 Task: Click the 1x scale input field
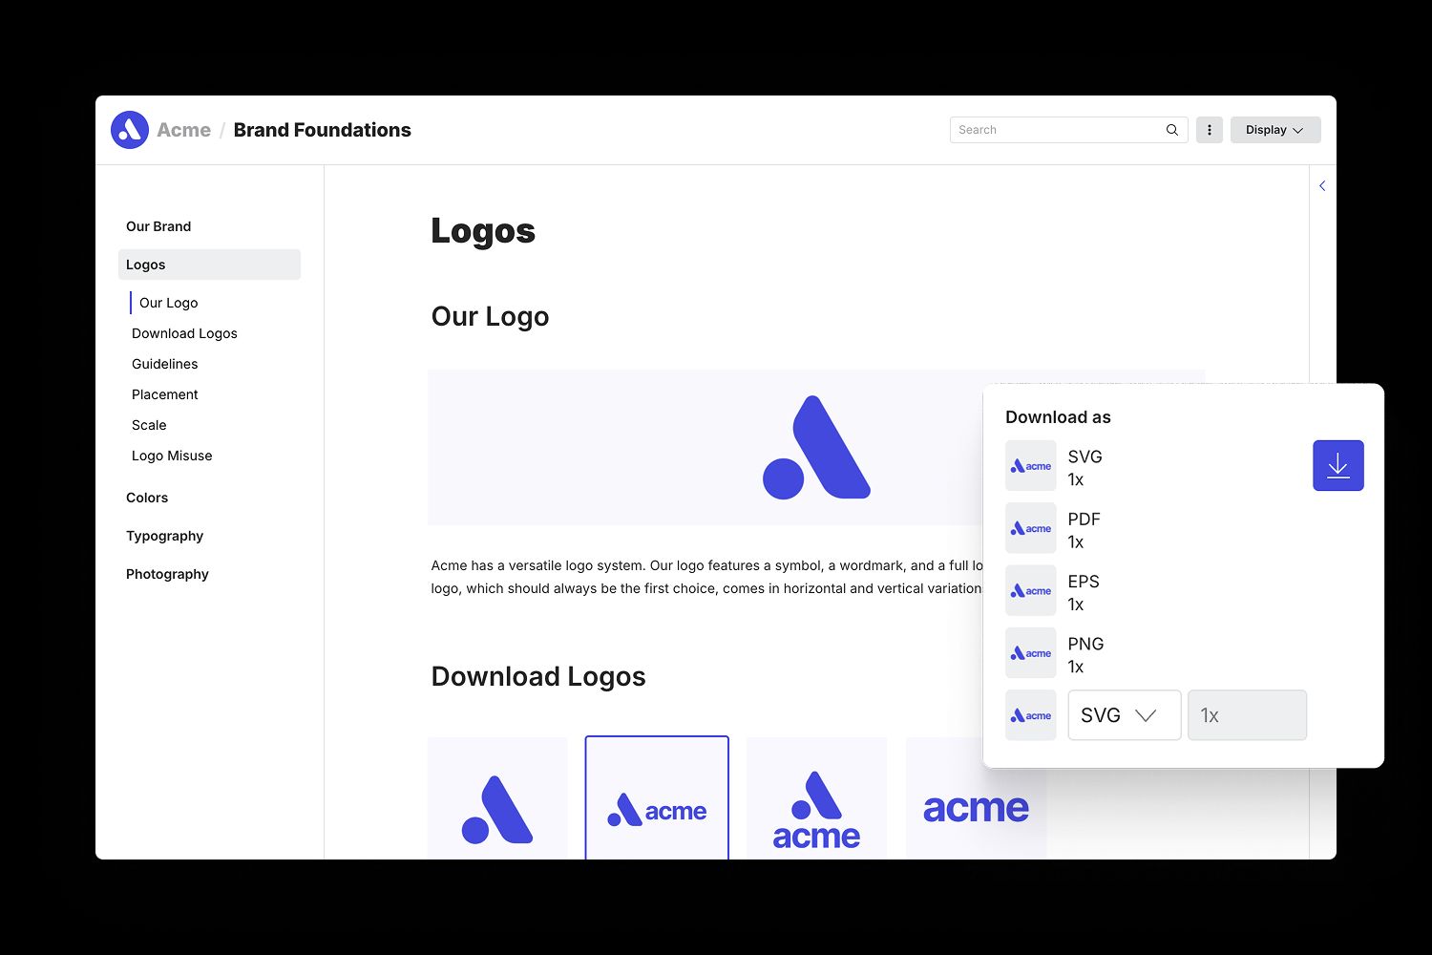[1246, 714]
